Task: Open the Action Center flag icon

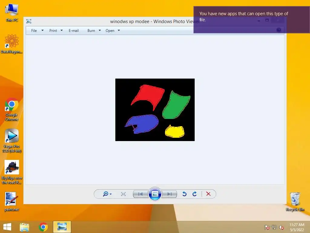Action: pyautogui.click(x=267, y=227)
